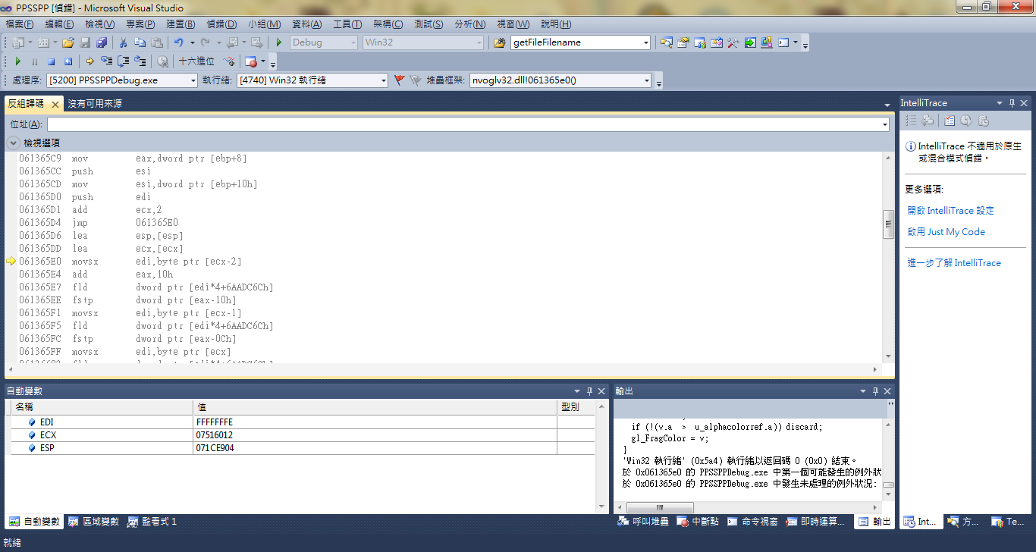Switch to the 監看式 1 tab

152,522
